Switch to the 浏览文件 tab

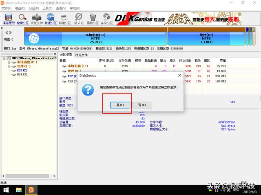click(81, 55)
